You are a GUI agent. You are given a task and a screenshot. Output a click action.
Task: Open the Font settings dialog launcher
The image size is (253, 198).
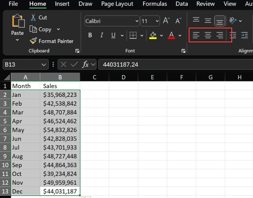[183, 51]
